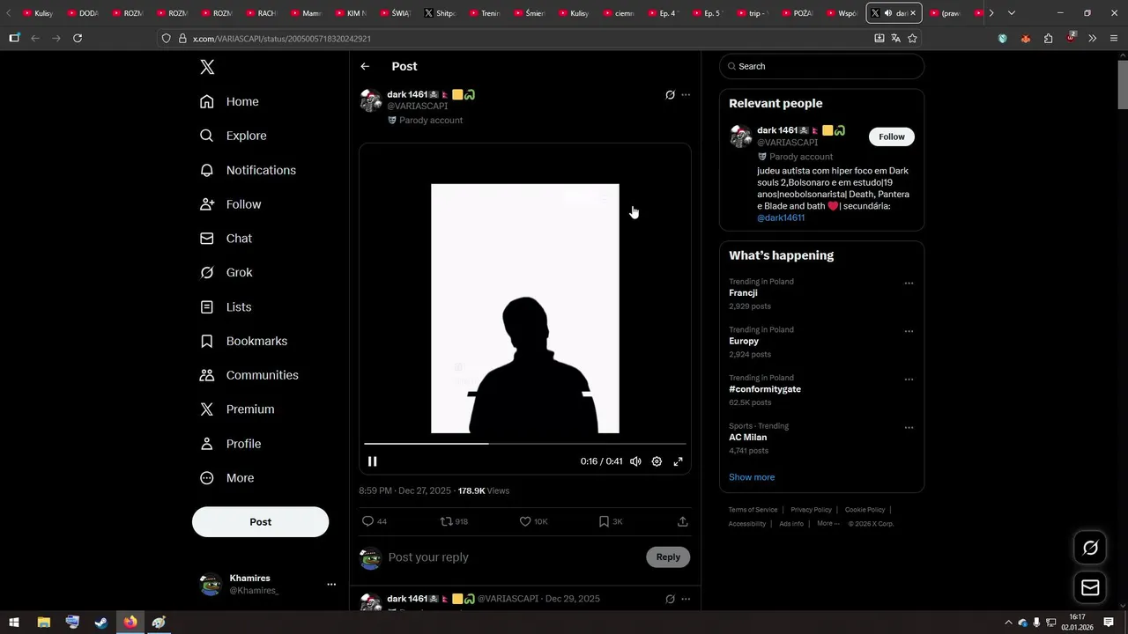Open the @dark14611 link
Viewport: 1128px width, 634px height.
coord(781,217)
